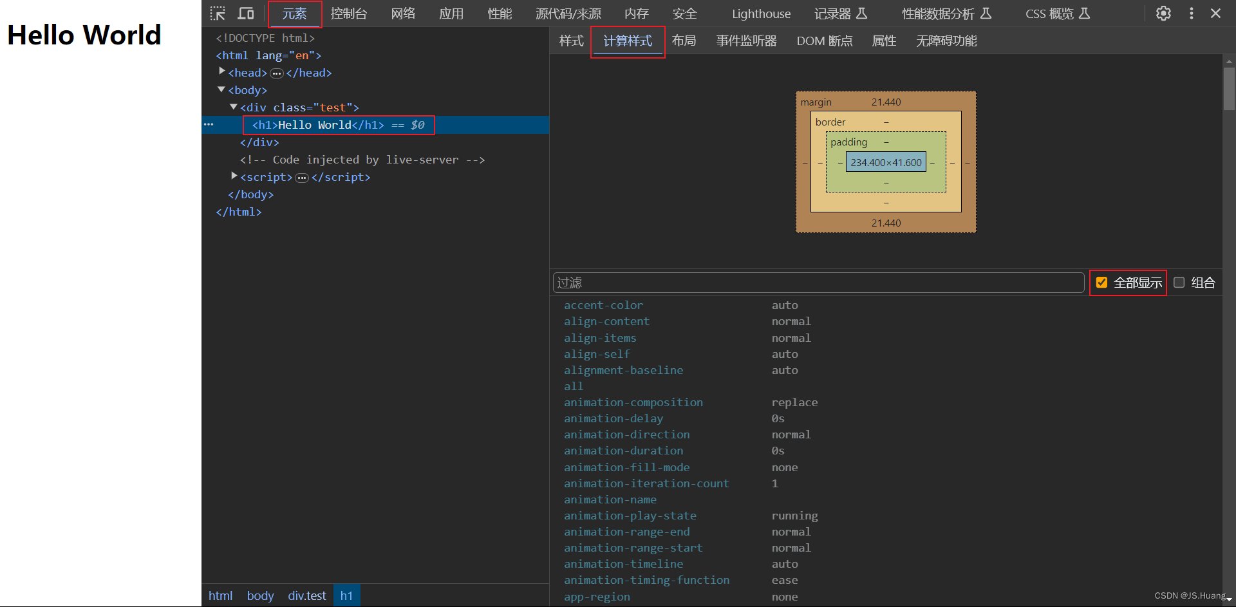Click the scrollbar down arrow in computed pane
The image size is (1236, 607).
pos(1229,599)
